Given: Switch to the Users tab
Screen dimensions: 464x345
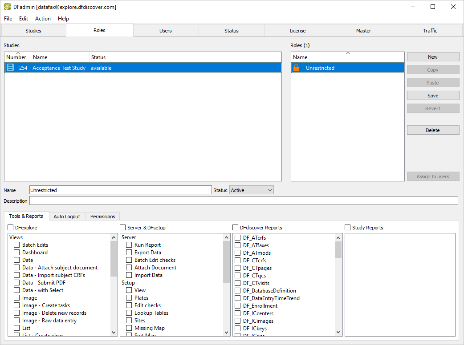Looking at the screenshot, I should click(x=166, y=31).
